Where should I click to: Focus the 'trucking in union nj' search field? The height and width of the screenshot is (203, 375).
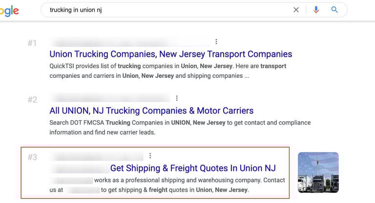[x=167, y=10]
